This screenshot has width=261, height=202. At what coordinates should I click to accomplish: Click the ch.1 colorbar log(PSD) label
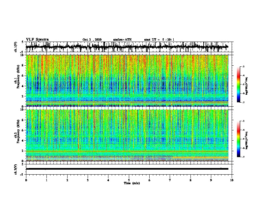tap(247, 86)
